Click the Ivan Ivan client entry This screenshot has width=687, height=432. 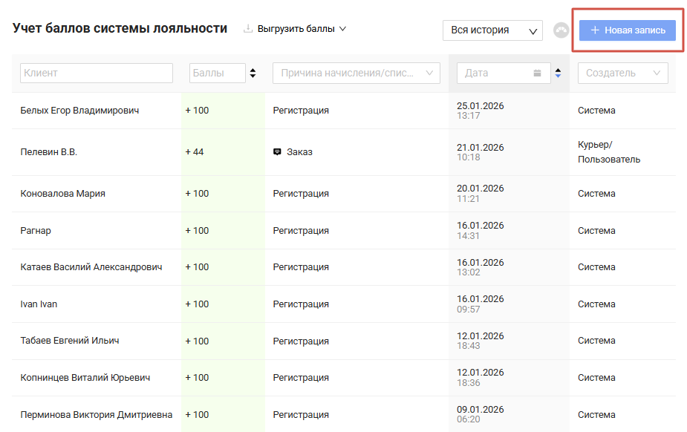click(39, 304)
